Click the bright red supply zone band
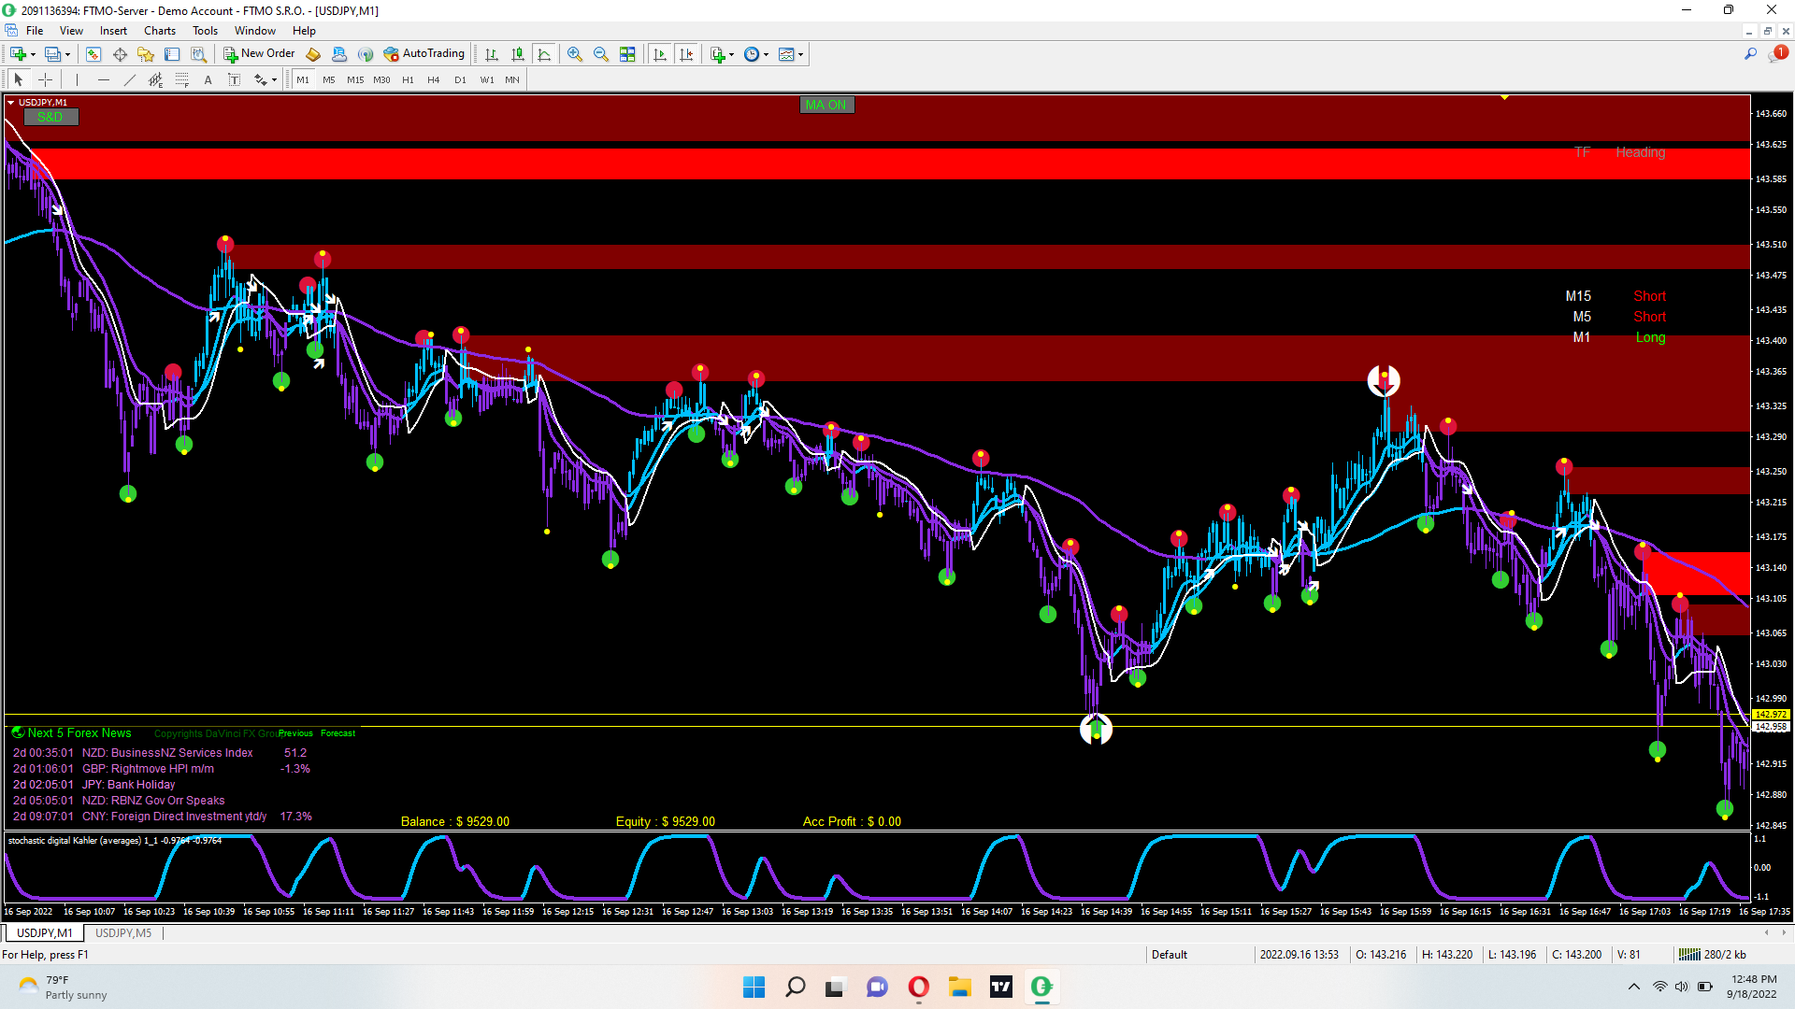 coord(841,163)
